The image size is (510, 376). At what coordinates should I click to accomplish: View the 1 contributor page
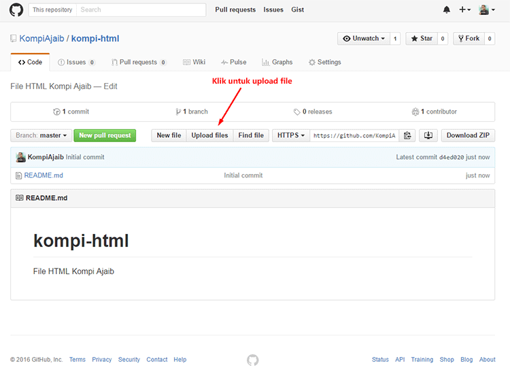click(x=435, y=112)
